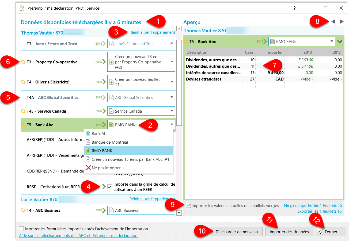Click the sun icon beside T4 Oliver's Électricité

pos(23,82)
